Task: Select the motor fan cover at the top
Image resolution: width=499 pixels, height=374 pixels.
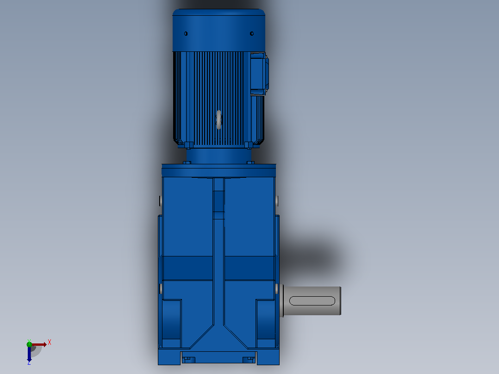Action: coord(219,30)
